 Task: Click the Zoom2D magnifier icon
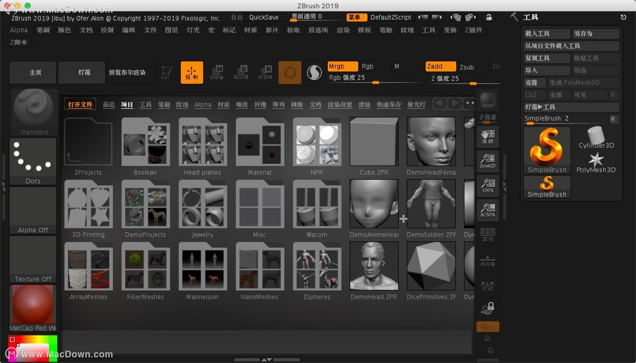[x=487, y=161]
